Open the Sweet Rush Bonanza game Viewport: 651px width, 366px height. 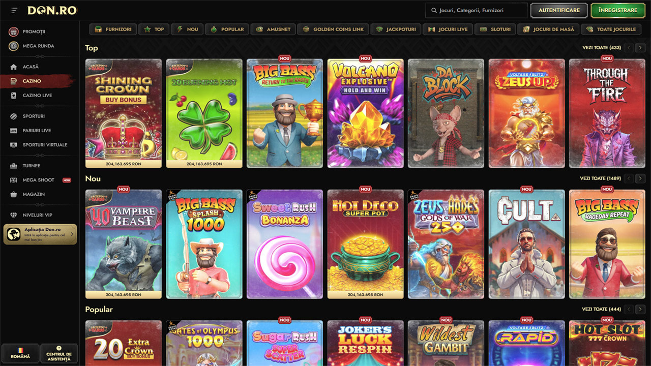[285, 244]
